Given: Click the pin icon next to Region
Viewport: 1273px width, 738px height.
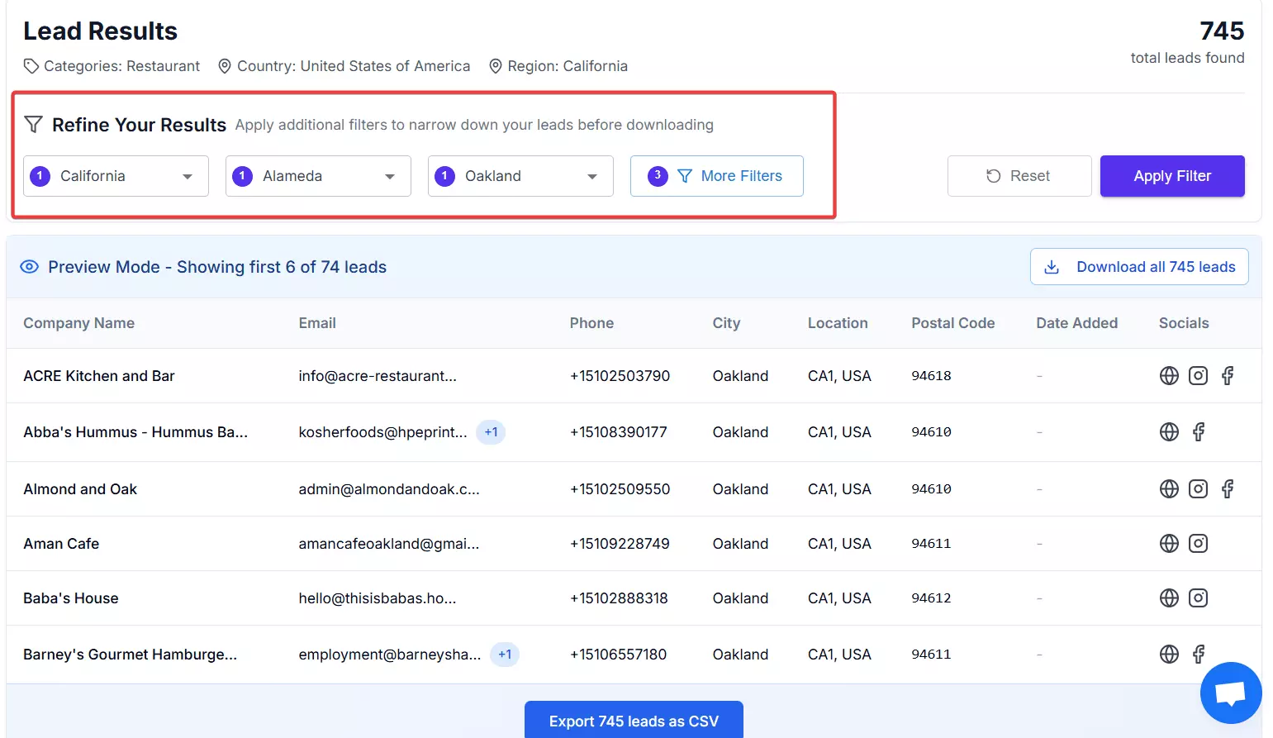Looking at the screenshot, I should (x=496, y=66).
